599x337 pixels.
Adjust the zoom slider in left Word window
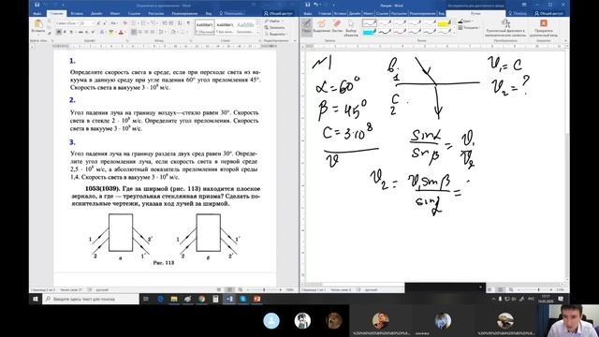[x=264, y=290]
